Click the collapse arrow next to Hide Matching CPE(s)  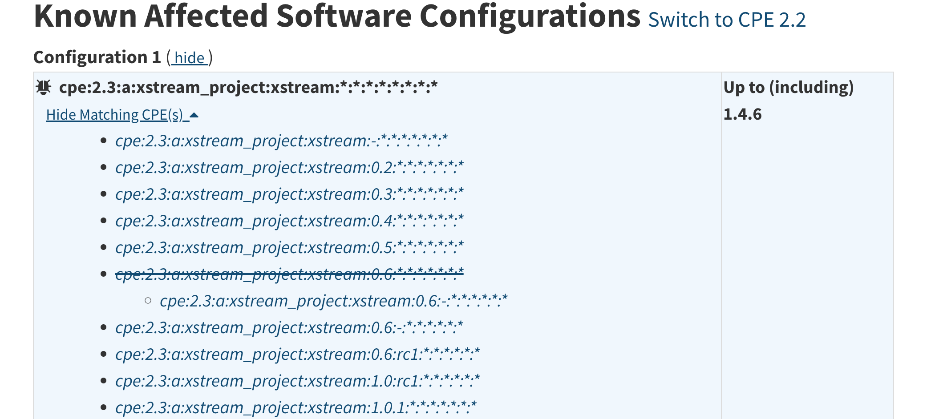[193, 115]
